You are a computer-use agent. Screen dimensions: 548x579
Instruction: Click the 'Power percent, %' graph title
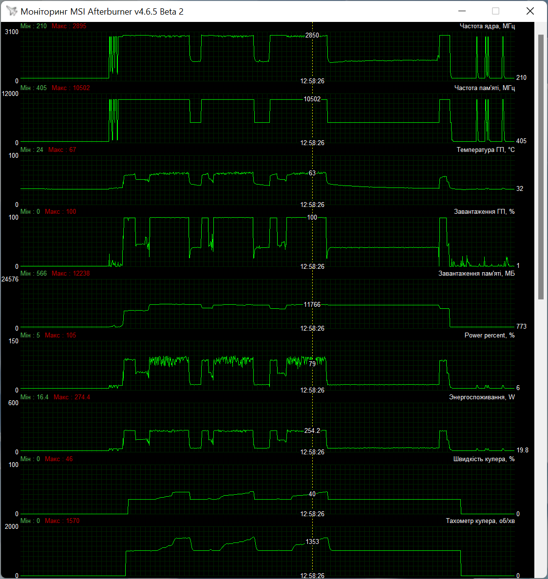point(489,336)
